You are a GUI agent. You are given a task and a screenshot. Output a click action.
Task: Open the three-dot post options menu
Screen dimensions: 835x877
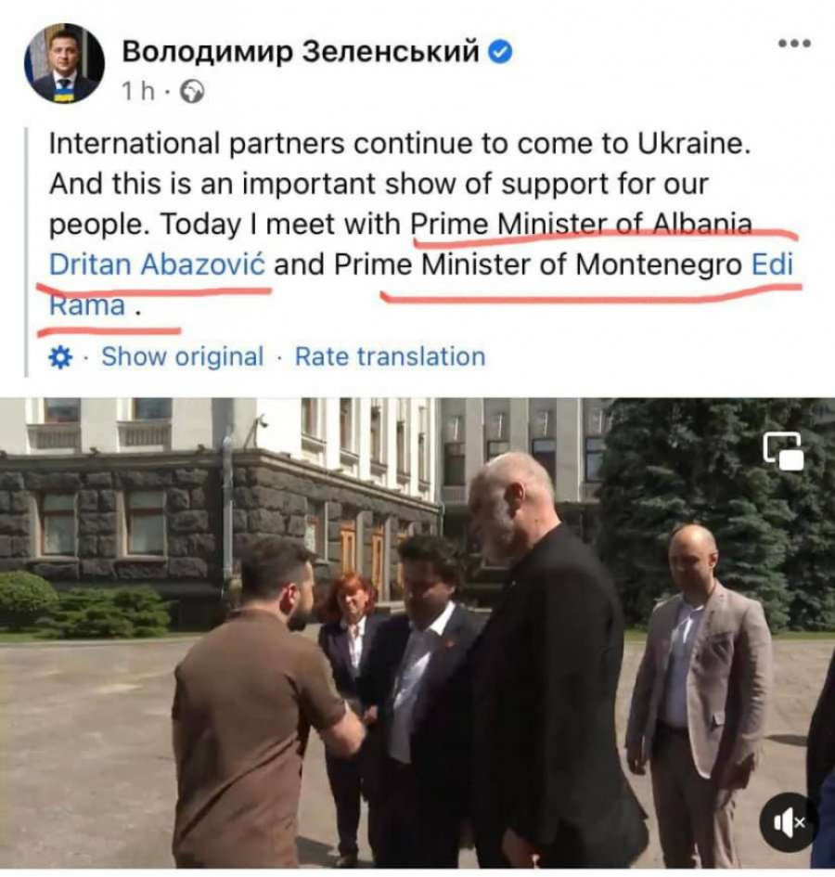coord(795,43)
